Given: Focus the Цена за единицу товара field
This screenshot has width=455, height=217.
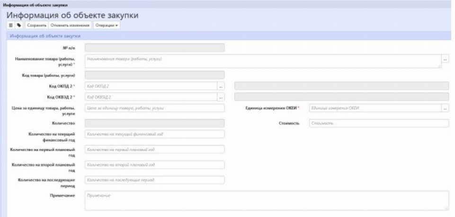Looking at the screenshot, I should tap(154, 108).
